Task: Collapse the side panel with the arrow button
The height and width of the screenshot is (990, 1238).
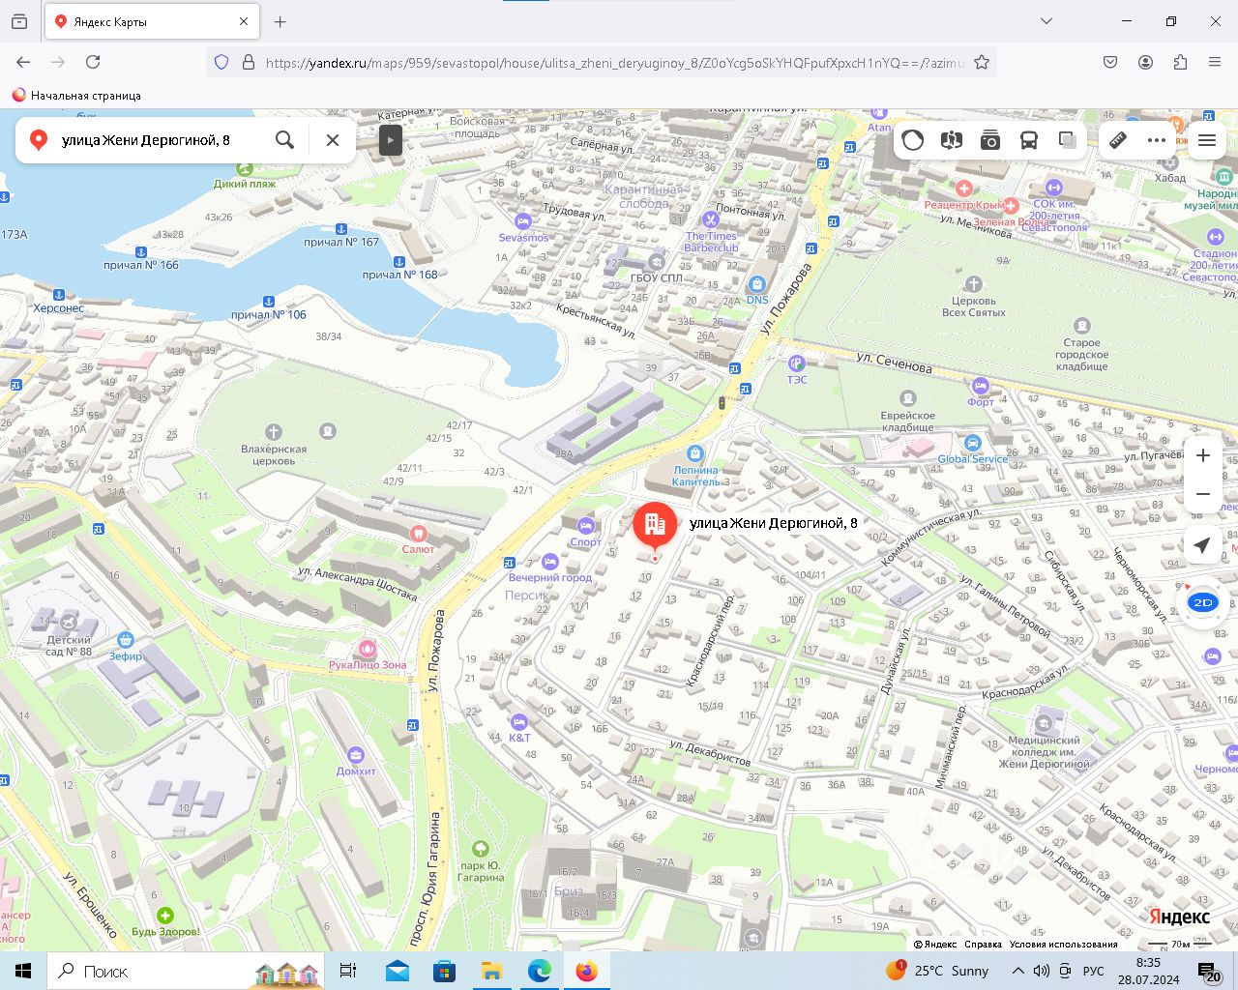Action: click(390, 140)
